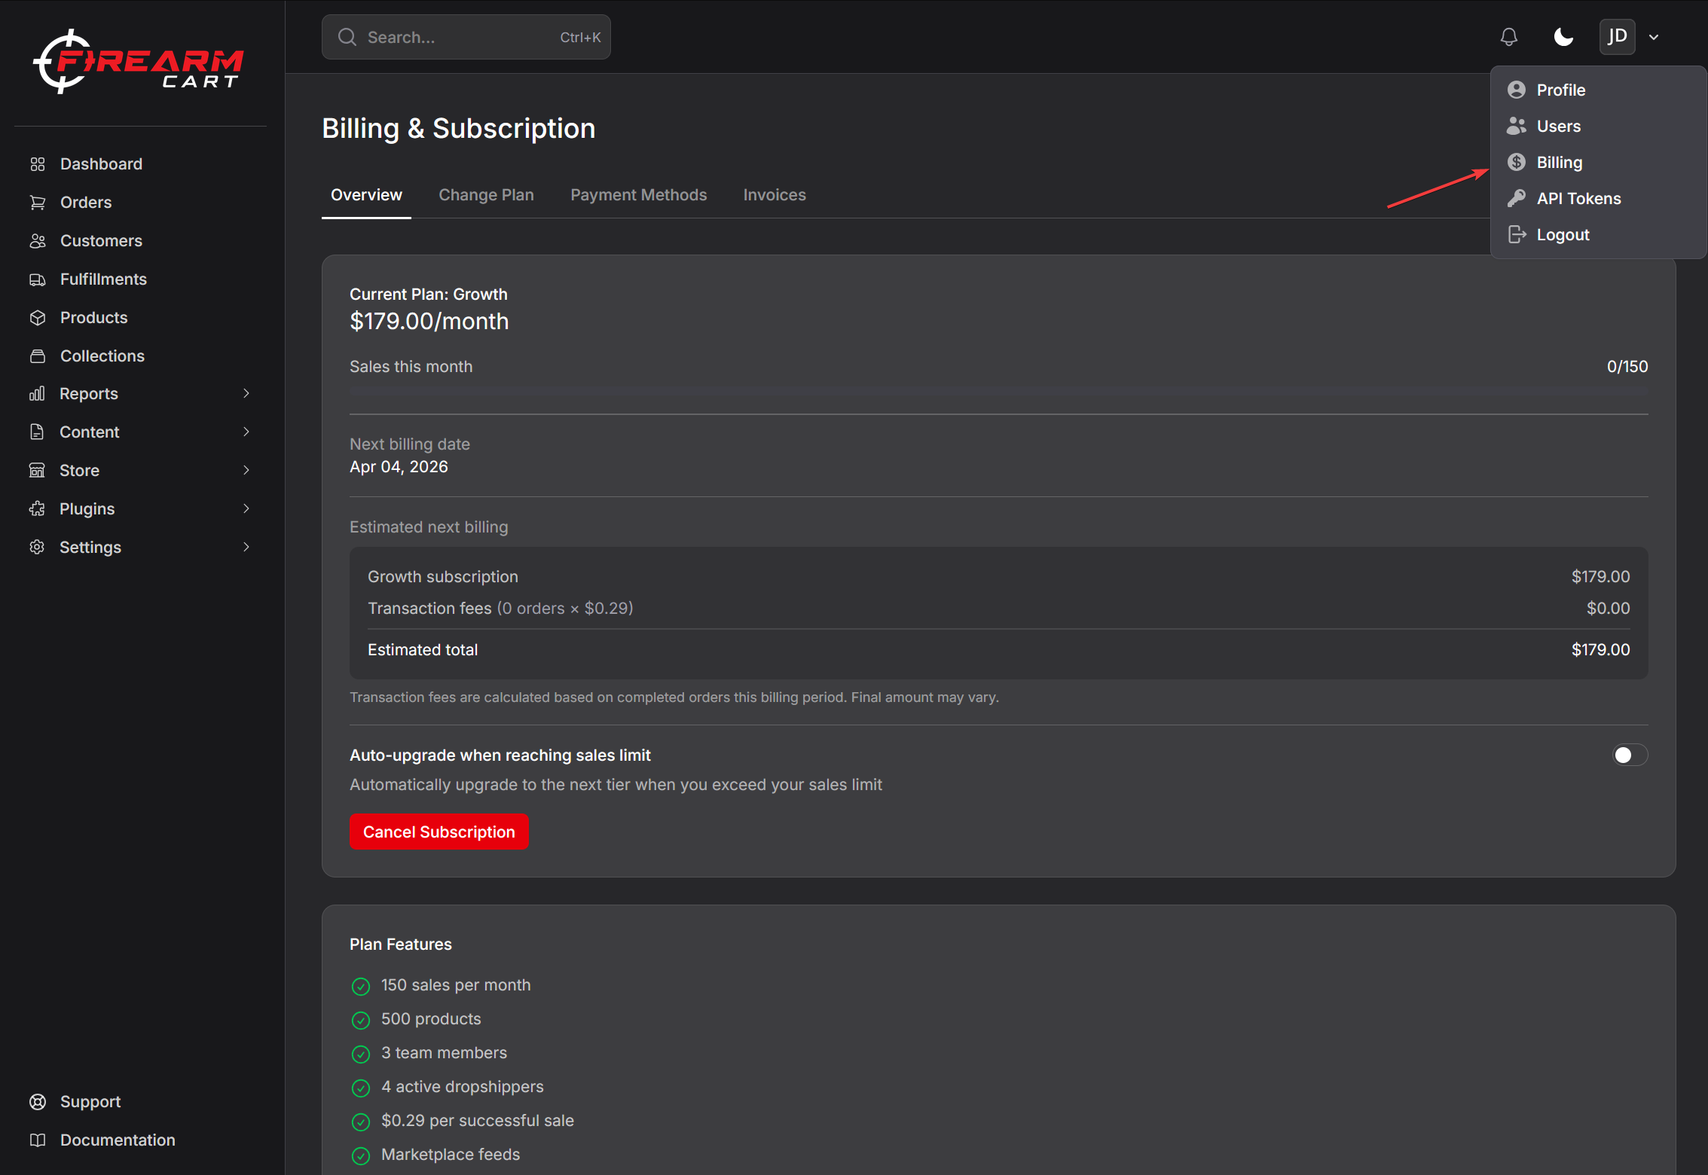Viewport: 1708px width, 1175px height.
Task: Open Orders in sidebar
Action: tap(86, 203)
